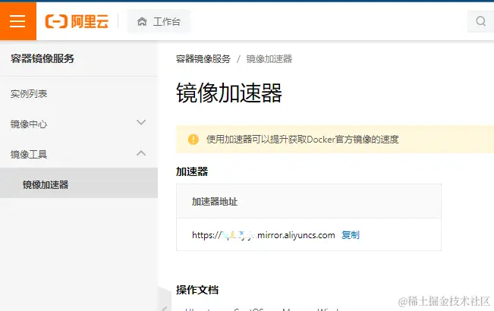Screen dimensions: 494x311
Task: Click 复制 to copy accelerator address
Action: 351,235
